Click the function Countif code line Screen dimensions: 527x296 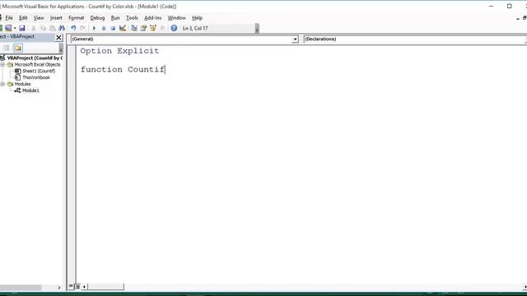tap(123, 69)
